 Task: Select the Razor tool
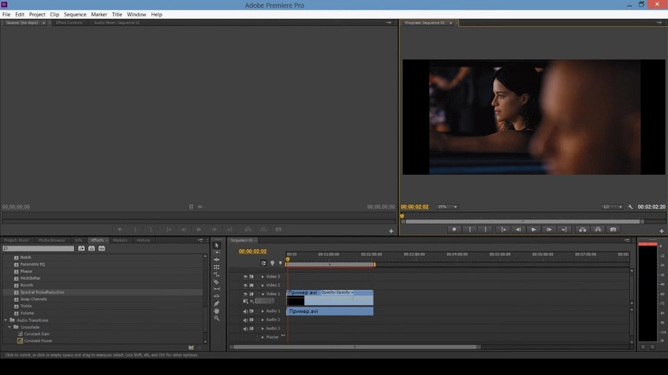tap(216, 282)
